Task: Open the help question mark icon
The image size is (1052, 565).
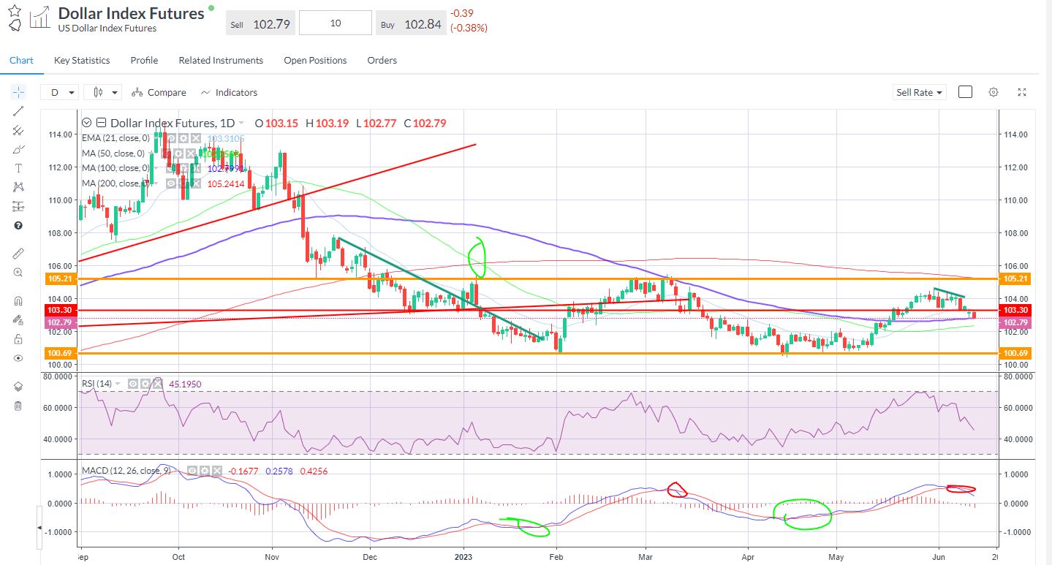Action: click(x=18, y=226)
